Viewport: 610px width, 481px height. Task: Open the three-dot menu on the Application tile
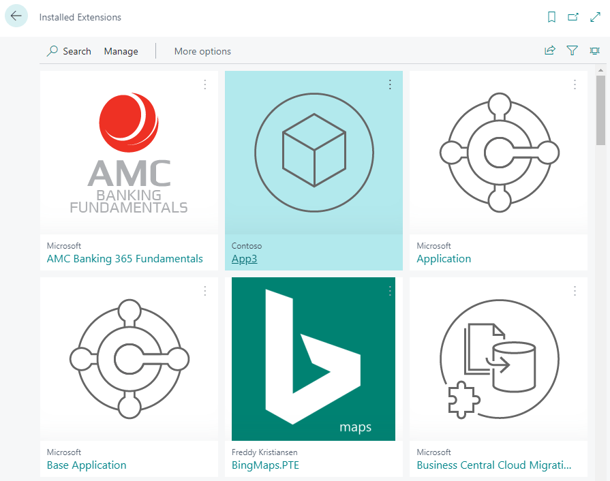point(575,84)
